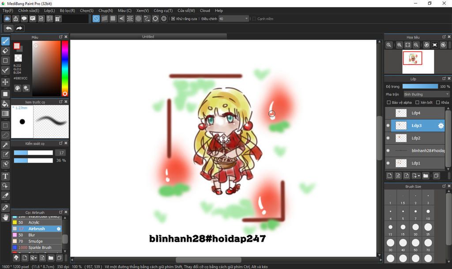Toggle the Khử răng cưa checkbox
Viewport: 452px width, 269px height.
tap(173, 19)
